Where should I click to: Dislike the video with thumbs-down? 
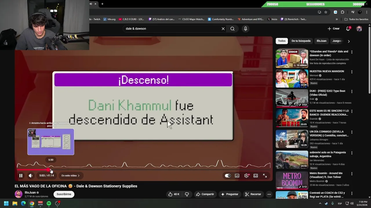(187, 194)
